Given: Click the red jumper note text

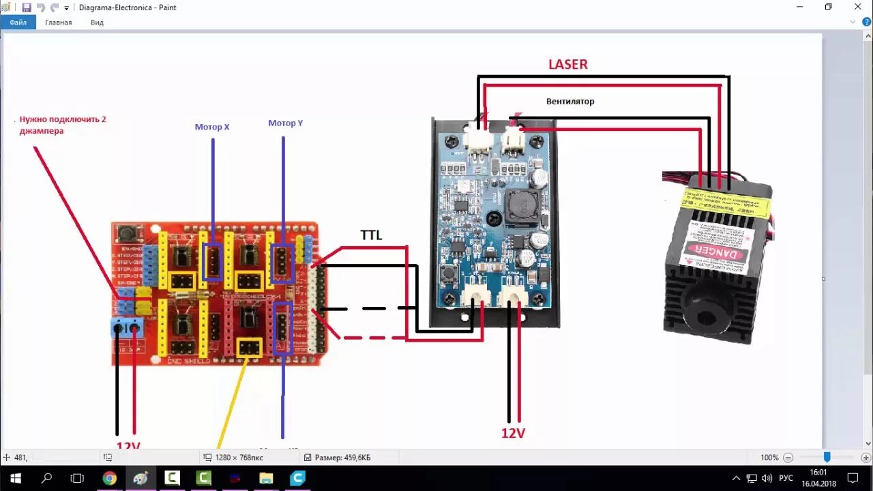Looking at the screenshot, I should pyautogui.click(x=63, y=125).
